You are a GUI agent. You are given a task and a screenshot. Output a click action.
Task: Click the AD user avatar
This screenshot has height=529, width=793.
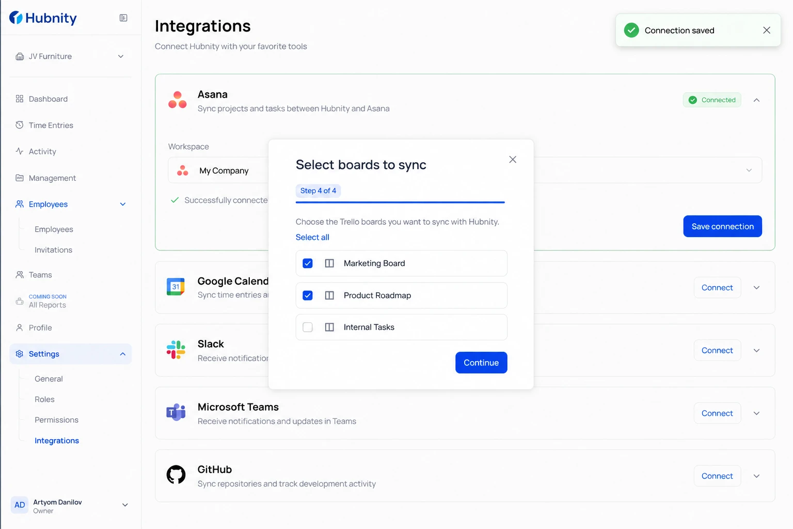(20, 505)
